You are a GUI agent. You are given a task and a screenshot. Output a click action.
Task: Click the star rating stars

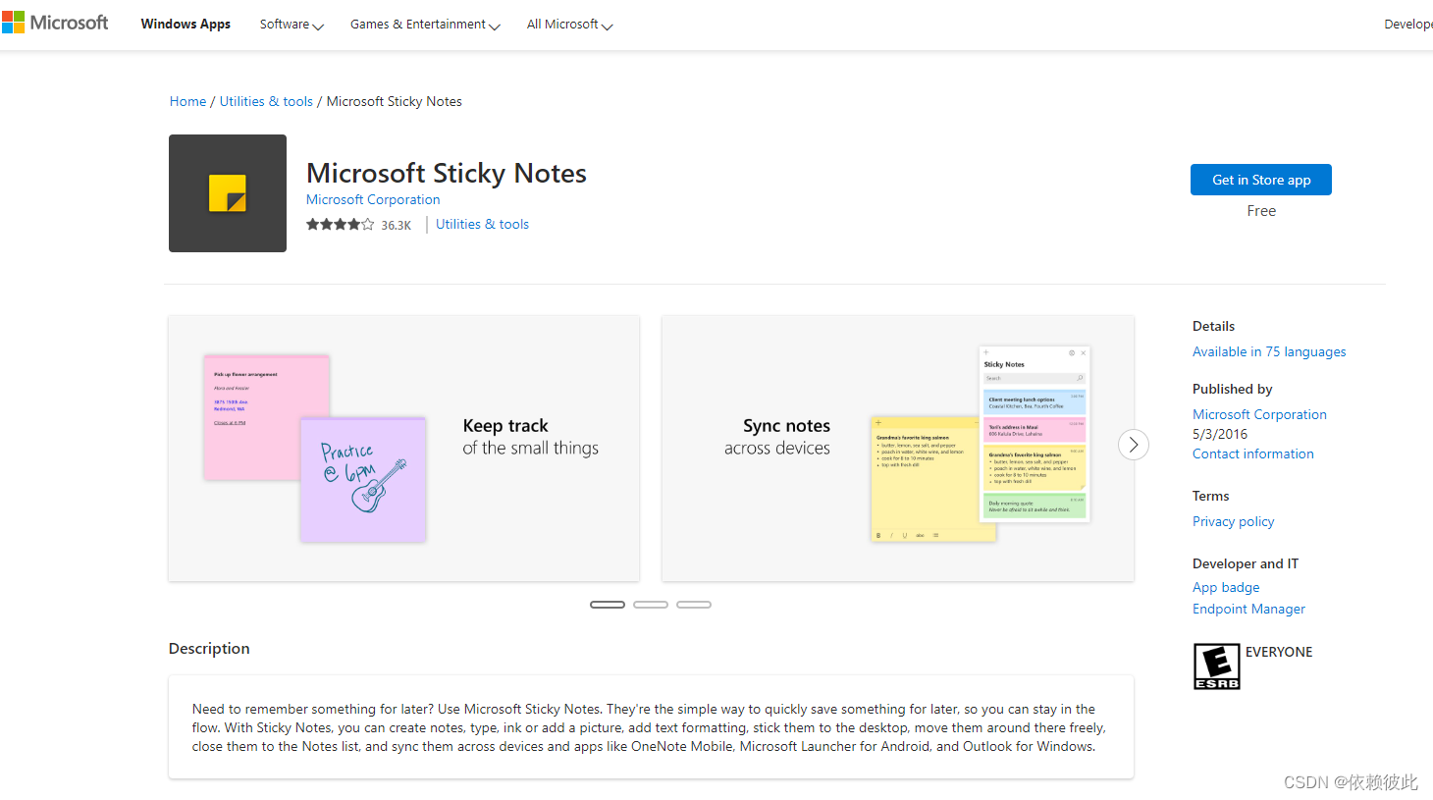340,224
